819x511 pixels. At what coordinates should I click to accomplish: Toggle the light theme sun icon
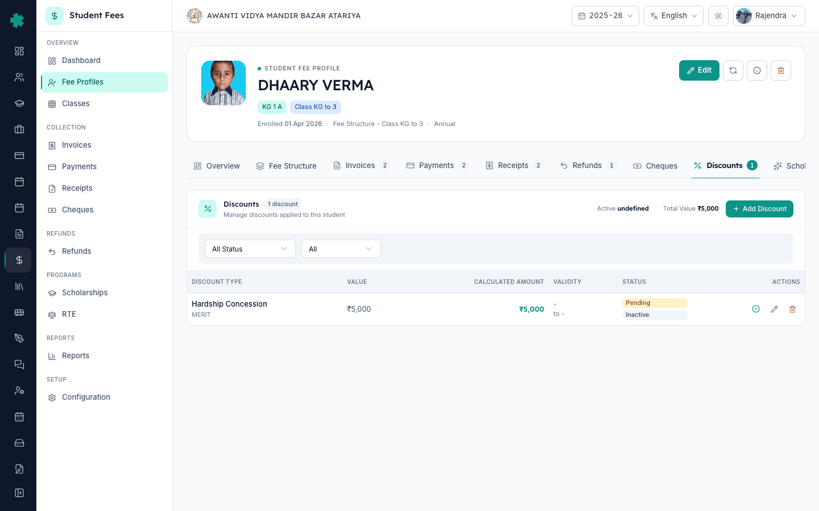point(718,16)
